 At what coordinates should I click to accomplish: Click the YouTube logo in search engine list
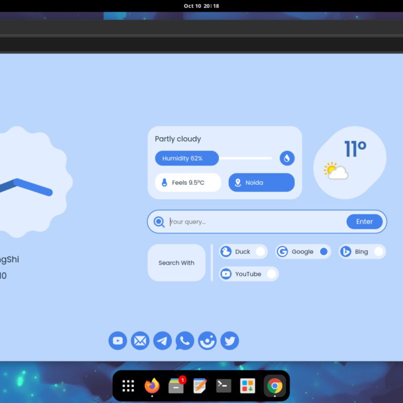pos(226,274)
